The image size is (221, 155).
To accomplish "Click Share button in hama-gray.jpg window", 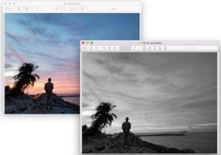I will coord(115,48).
